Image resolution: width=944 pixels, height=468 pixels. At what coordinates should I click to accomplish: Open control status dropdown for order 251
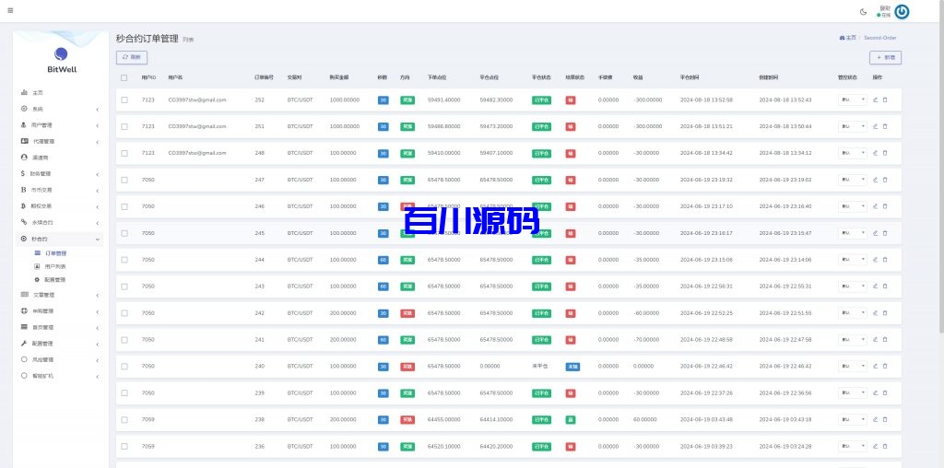pyautogui.click(x=853, y=126)
